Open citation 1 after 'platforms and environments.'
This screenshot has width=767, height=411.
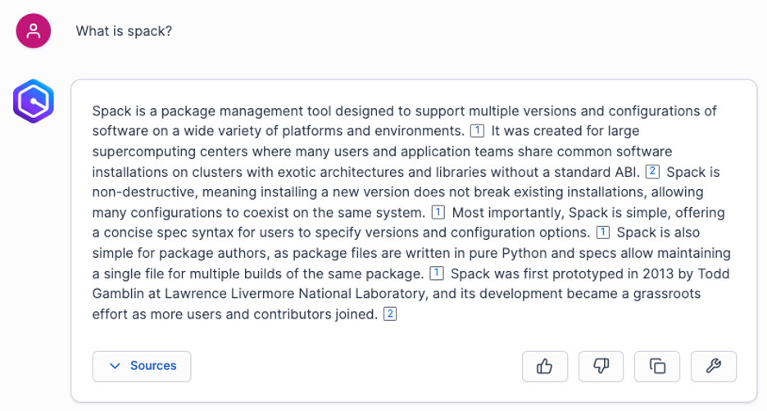point(477,131)
